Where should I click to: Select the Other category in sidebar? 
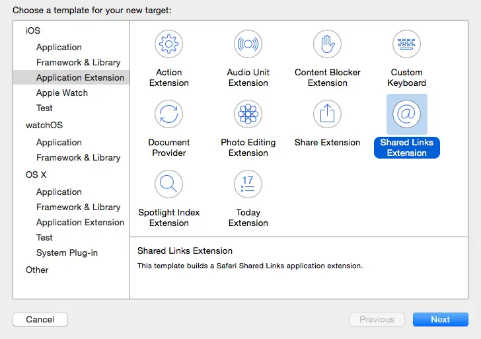click(x=37, y=270)
